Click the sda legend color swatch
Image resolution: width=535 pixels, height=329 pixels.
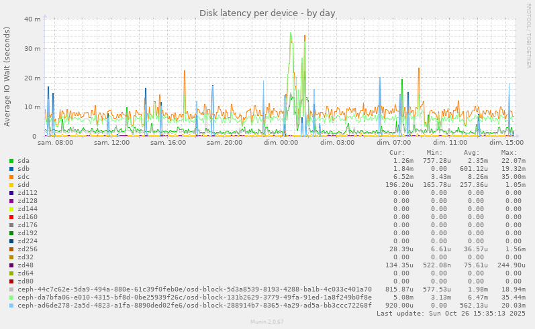[11, 161]
